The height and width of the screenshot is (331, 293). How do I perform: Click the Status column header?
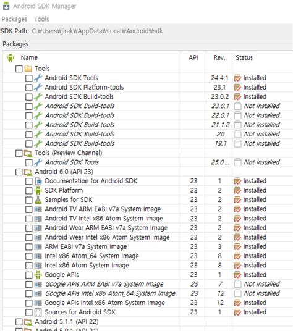(x=244, y=57)
